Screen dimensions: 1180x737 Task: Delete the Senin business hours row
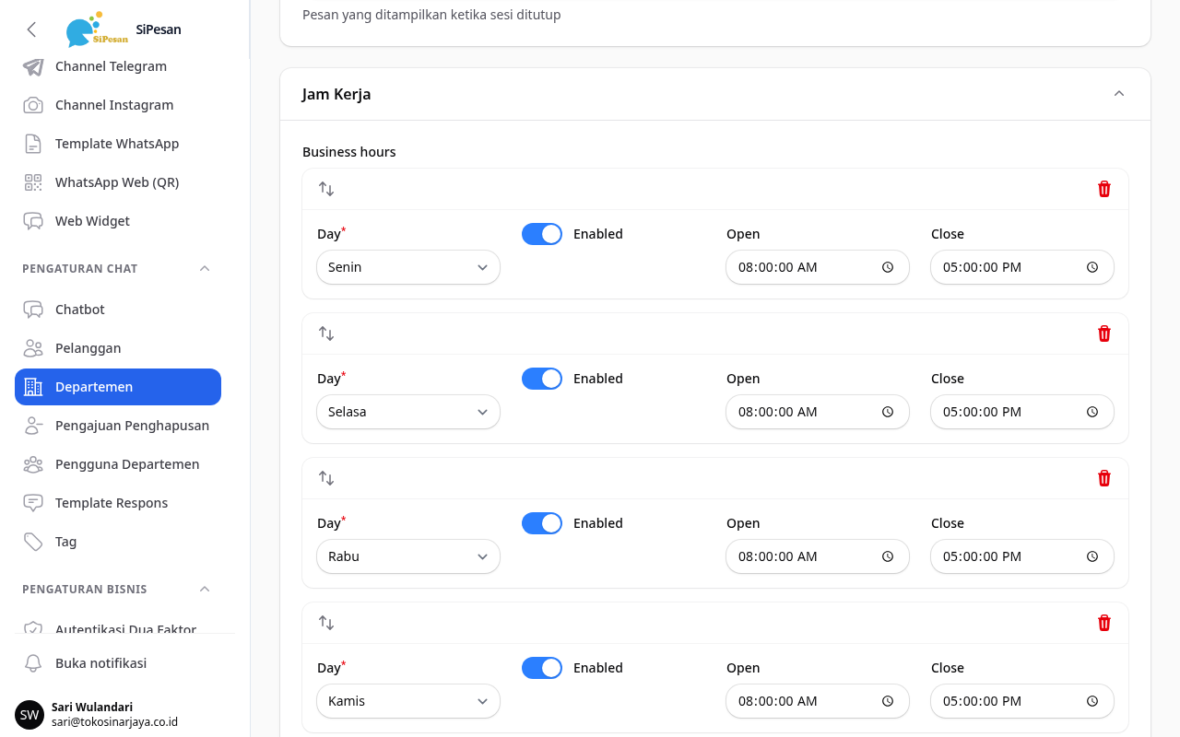tap(1104, 189)
